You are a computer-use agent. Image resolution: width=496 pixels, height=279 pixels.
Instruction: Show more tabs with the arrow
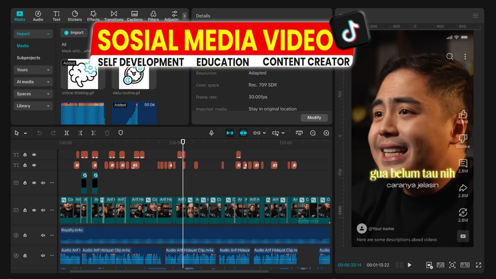click(x=184, y=16)
